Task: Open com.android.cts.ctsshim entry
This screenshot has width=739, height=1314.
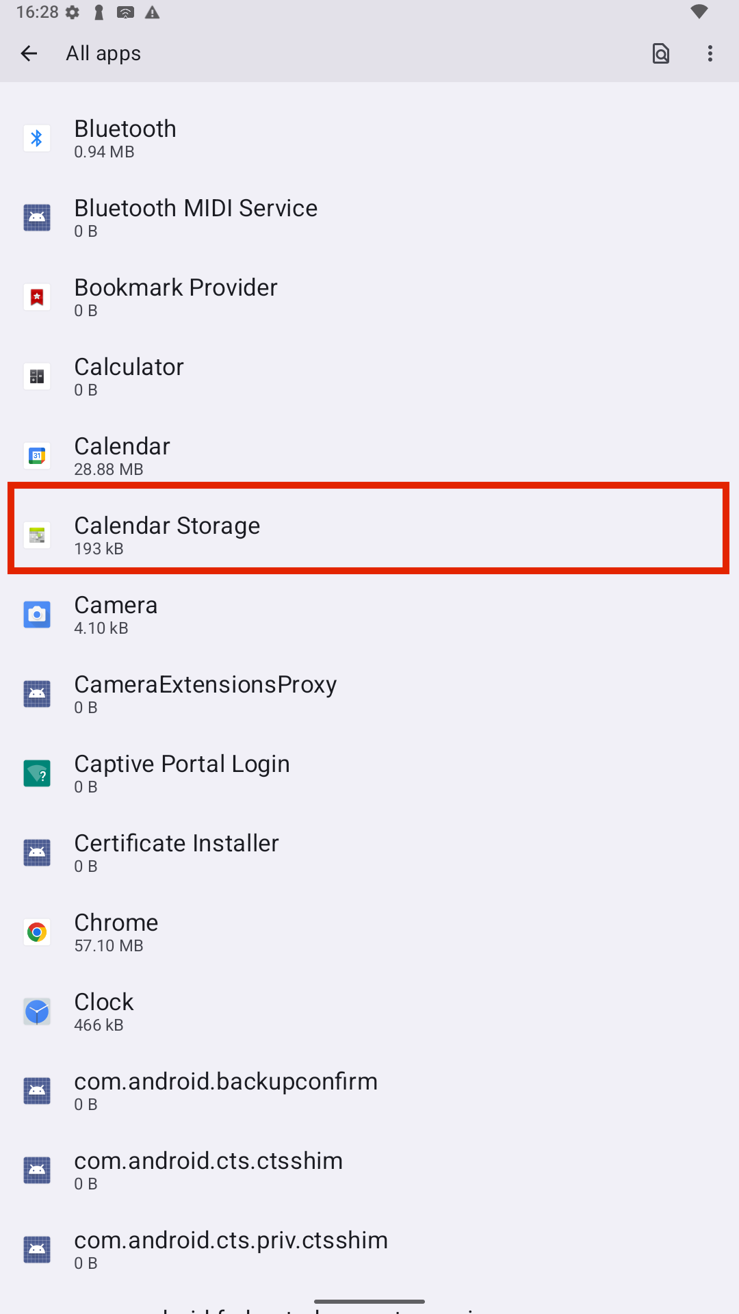Action: [x=369, y=1170]
